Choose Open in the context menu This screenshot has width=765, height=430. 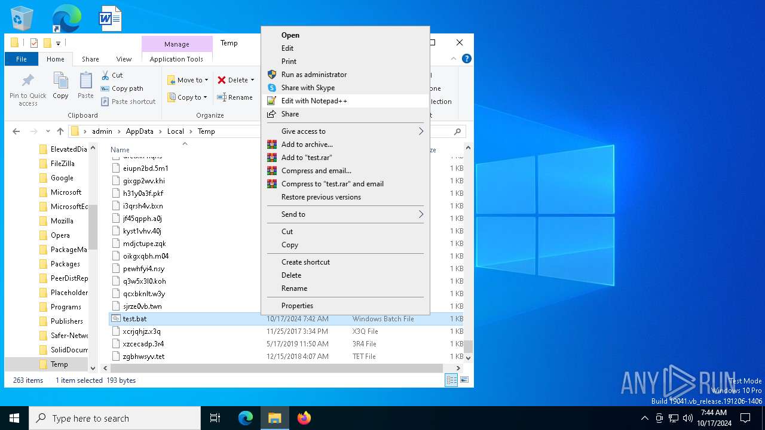345,35
